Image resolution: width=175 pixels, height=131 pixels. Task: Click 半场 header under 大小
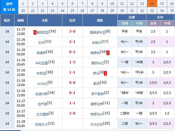[x=167, y=23]
